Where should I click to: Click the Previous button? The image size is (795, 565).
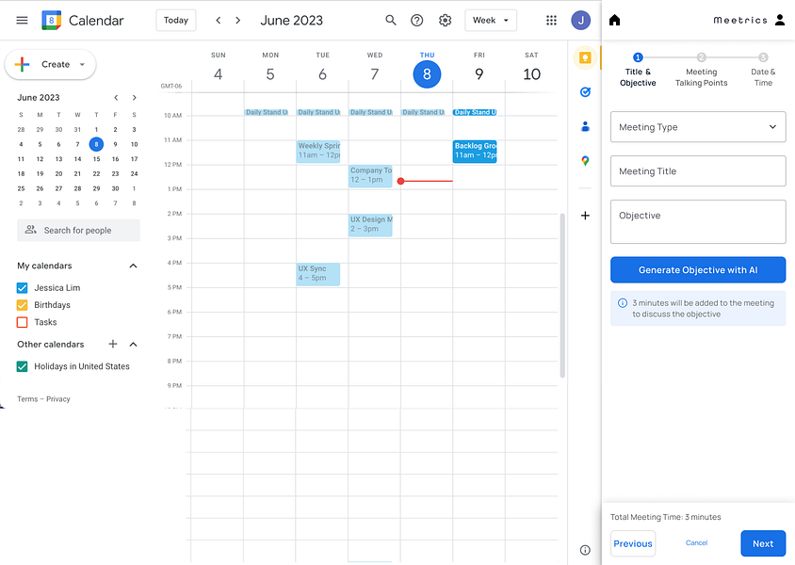coord(633,543)
